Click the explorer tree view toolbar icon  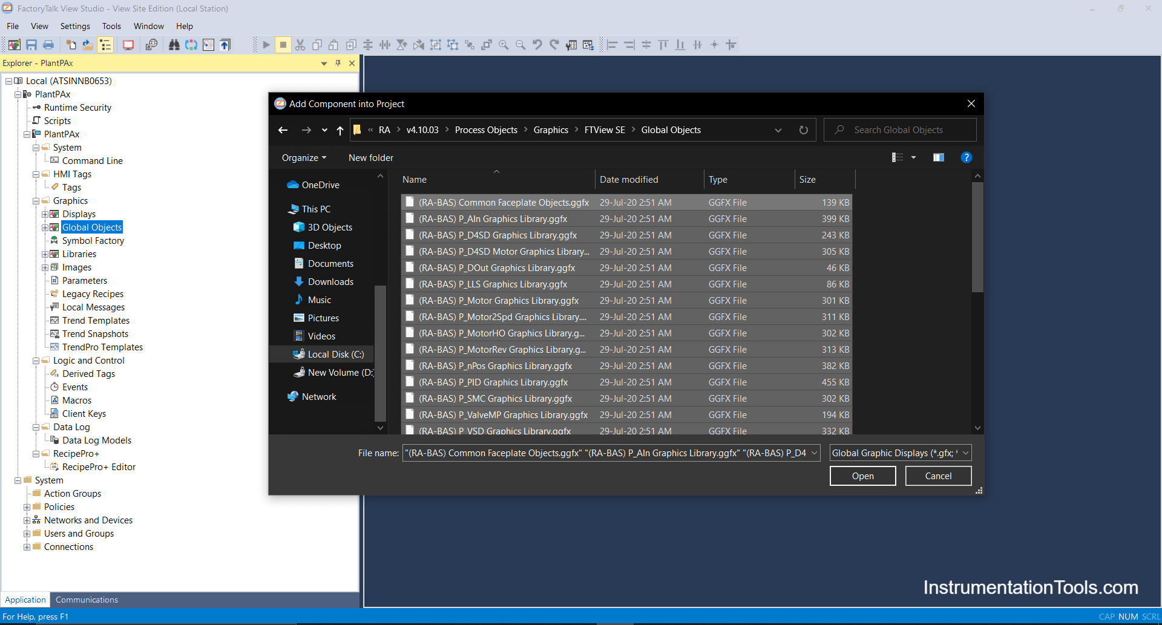[x=105, y=45]
